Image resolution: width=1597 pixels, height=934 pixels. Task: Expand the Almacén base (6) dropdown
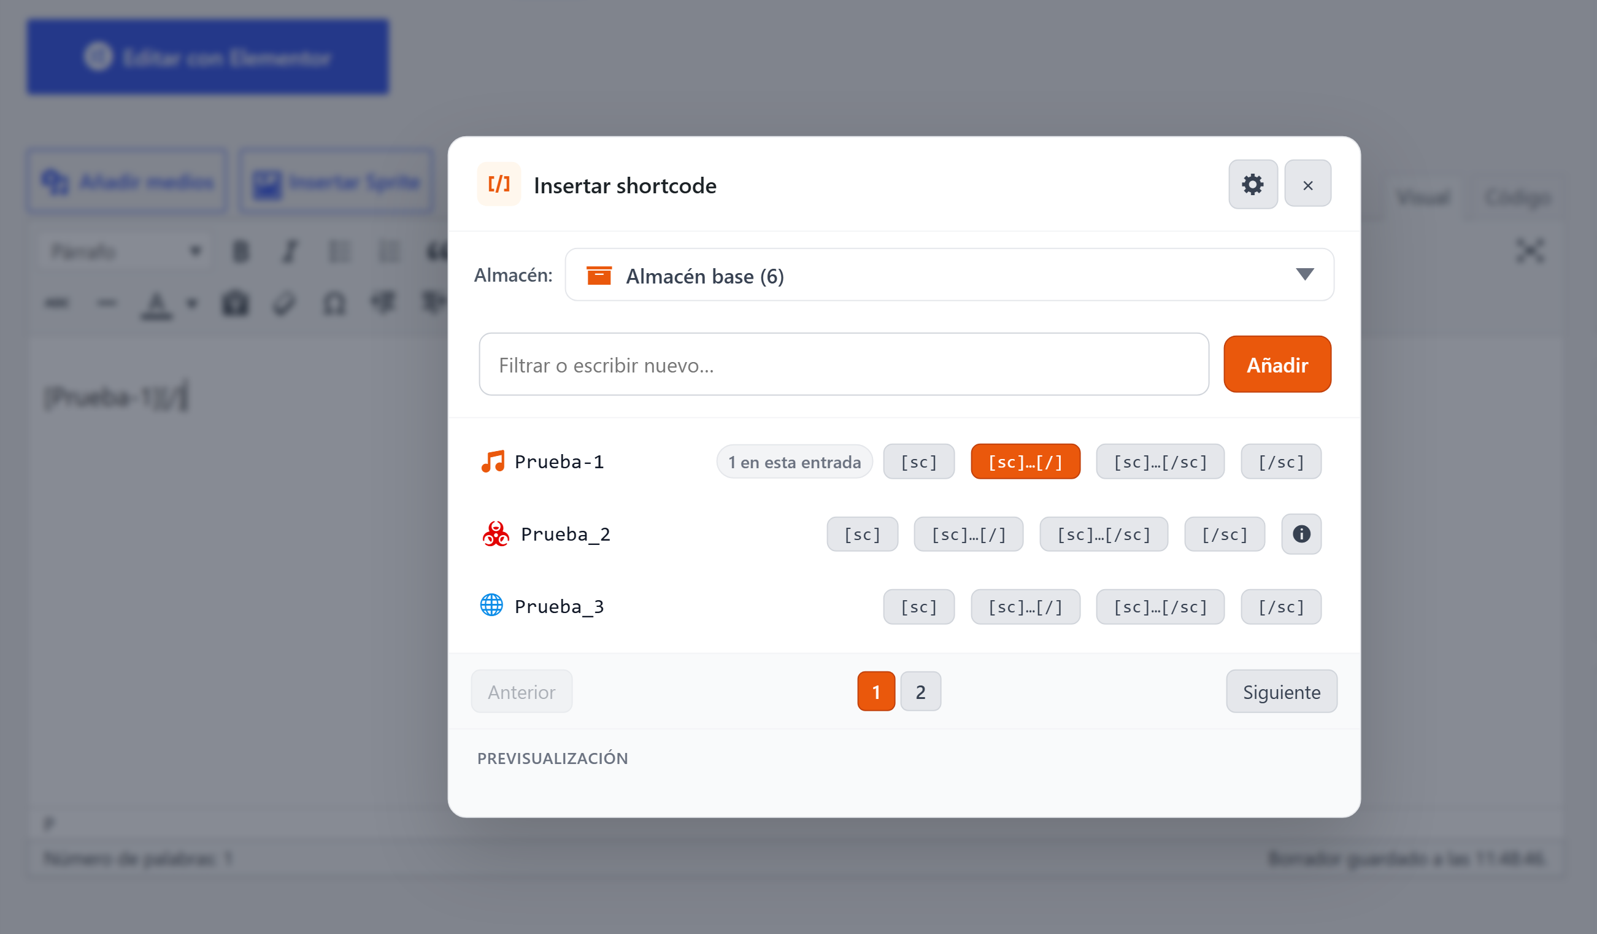pyautogui.click(x=949, y=274)
